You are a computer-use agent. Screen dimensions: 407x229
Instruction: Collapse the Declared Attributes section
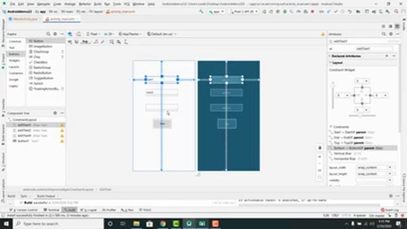(x=329, y=56)
